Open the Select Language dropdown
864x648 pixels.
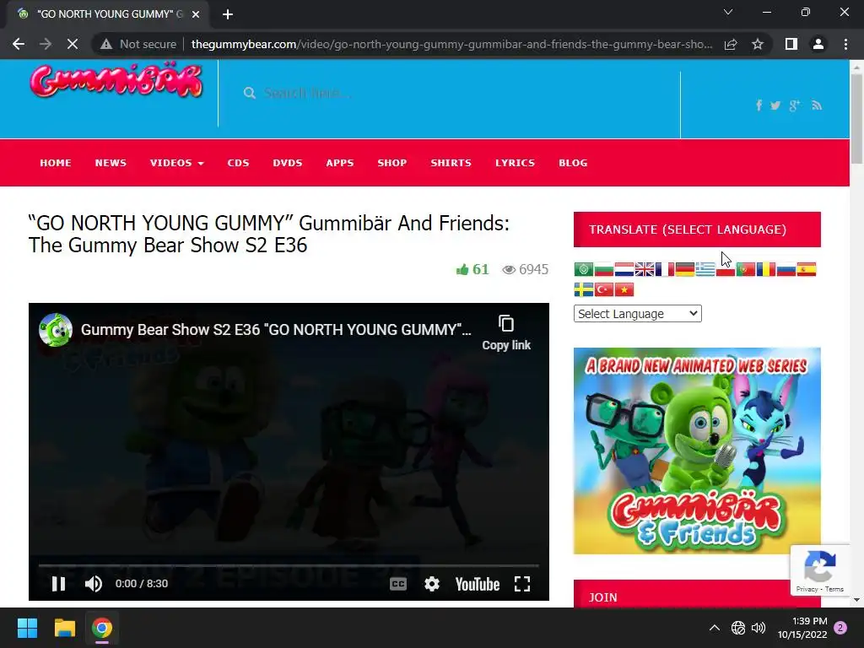(x=638, y=314)
